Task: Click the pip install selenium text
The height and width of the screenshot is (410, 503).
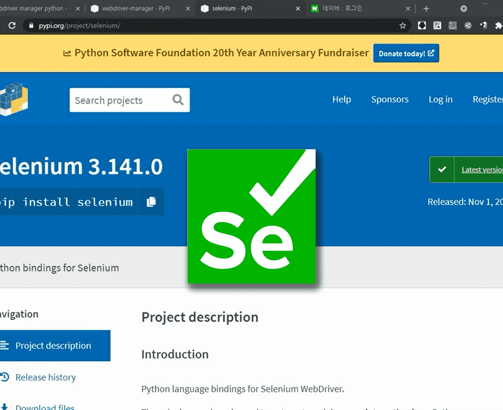Action: [66, 202]
